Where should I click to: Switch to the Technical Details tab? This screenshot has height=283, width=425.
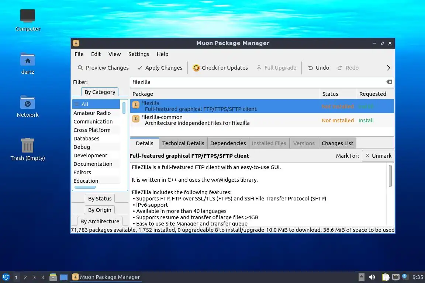click(183, 143)
